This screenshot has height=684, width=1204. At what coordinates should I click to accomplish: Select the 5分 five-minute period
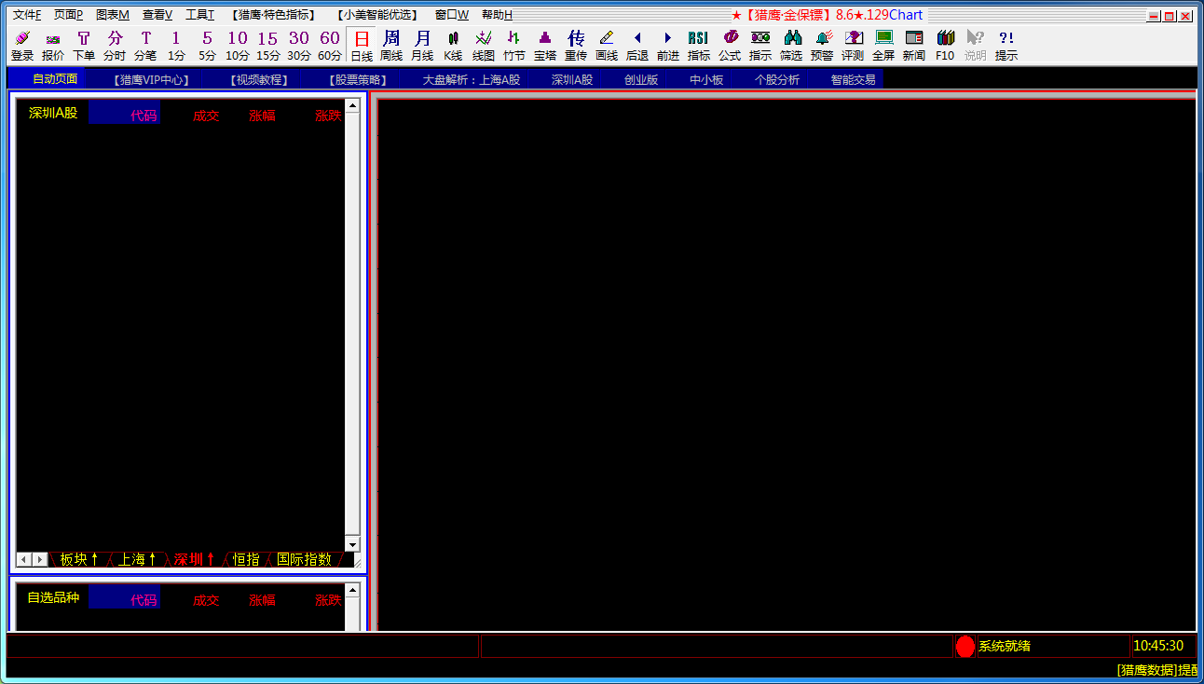pyautogui.click(x=207, y=46)
